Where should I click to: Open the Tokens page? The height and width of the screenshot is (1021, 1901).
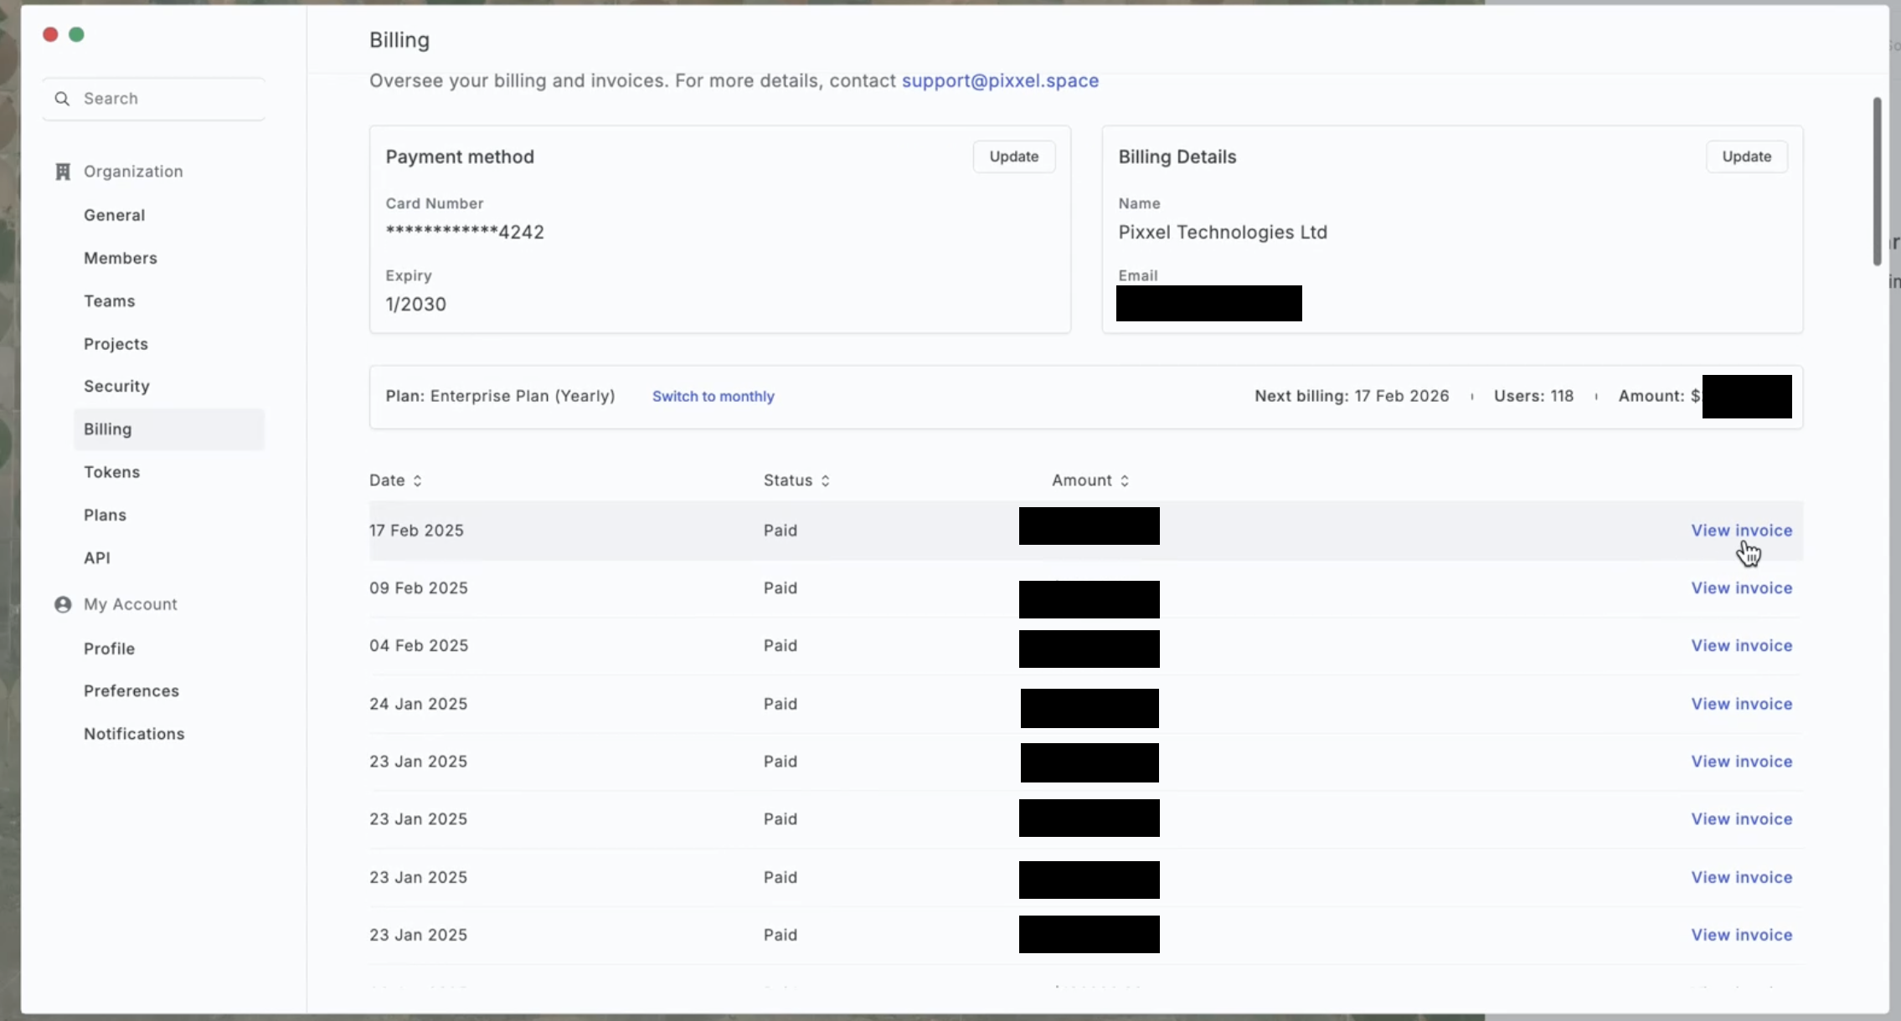pyautogui.click(x=111, y=472)
